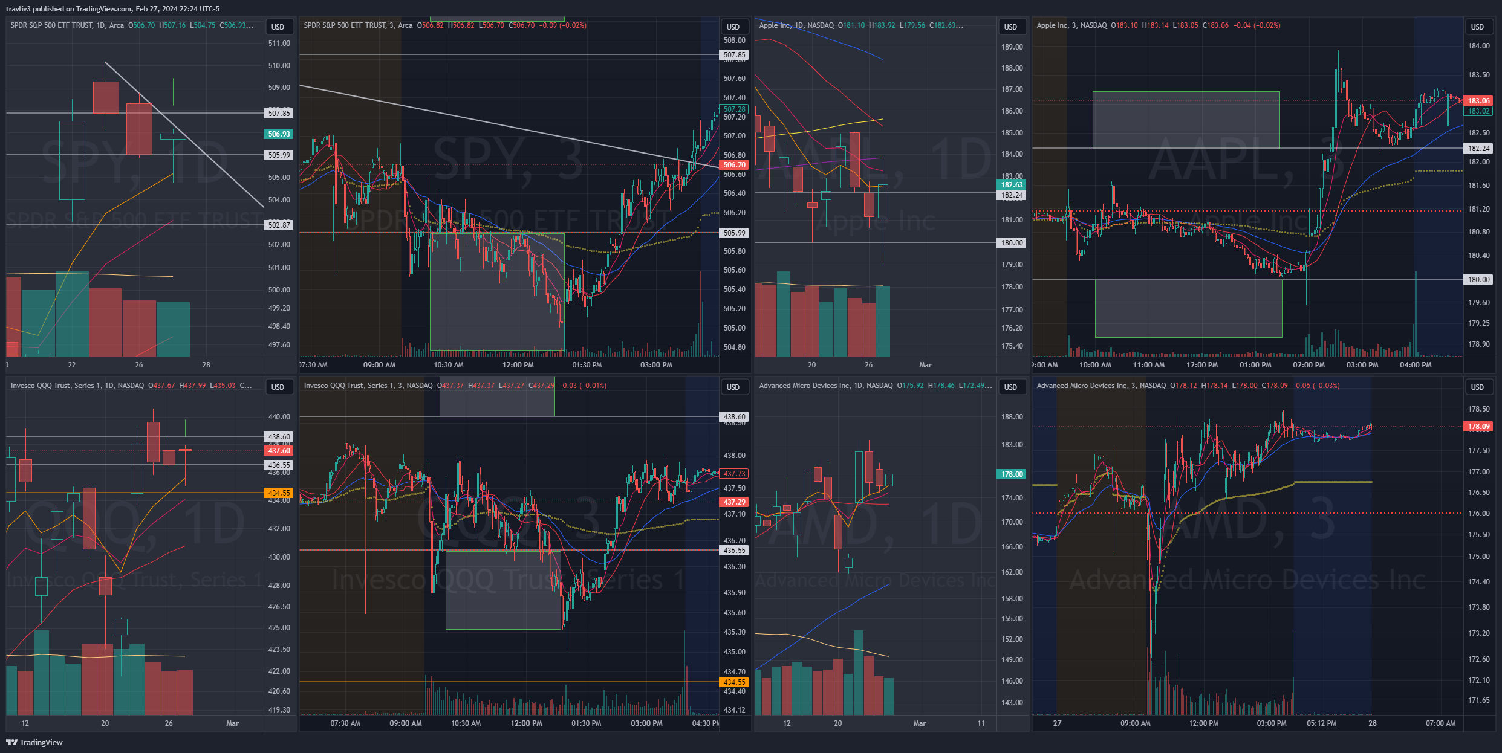
Task: Select the 180.00 level label on Apple daily chart
Action: click(x=1012, y=243)
